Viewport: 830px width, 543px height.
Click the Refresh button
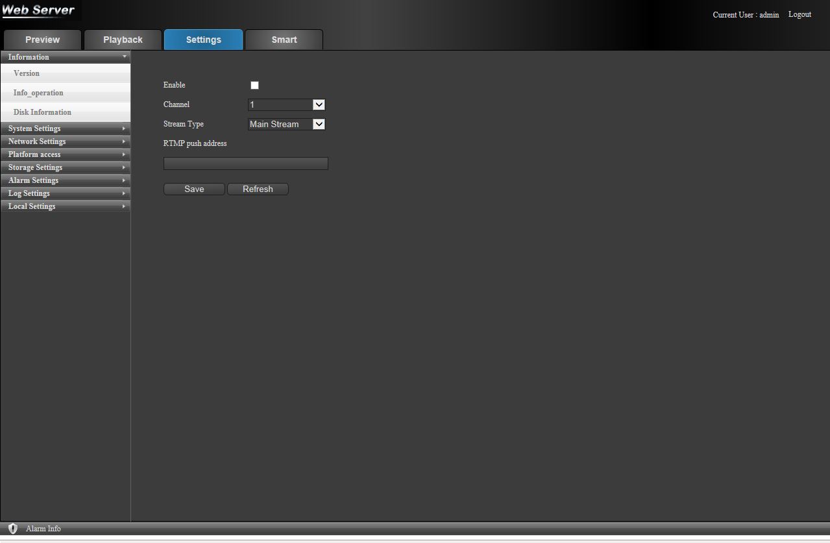258,189
